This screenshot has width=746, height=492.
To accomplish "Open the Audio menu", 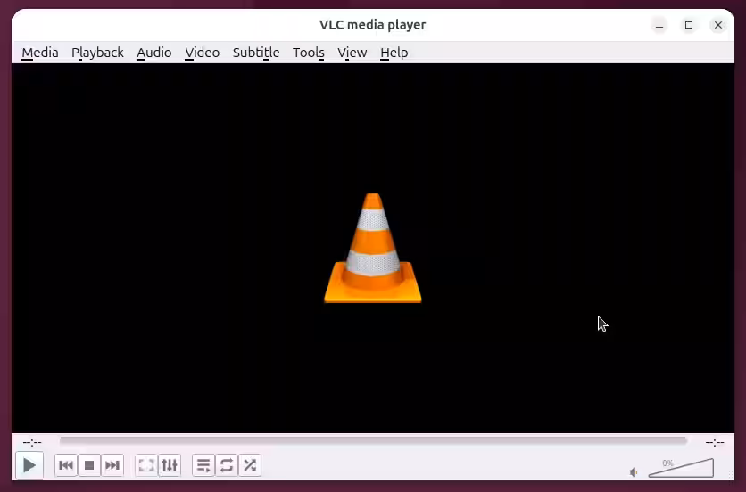I will coord(154,53).
